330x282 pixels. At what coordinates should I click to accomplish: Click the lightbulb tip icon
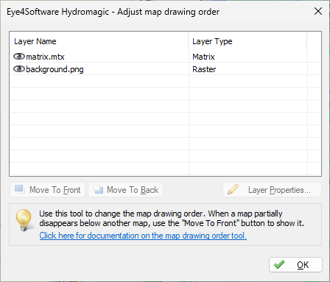point(24,219)
